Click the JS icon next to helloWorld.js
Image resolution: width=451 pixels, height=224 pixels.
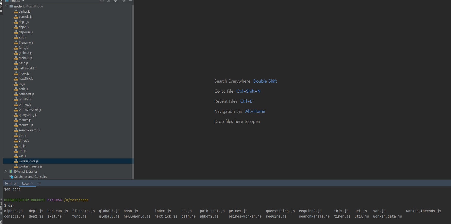coord(16,68)
